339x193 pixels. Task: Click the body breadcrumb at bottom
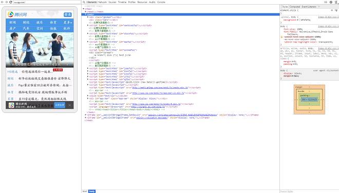point(92,191)
